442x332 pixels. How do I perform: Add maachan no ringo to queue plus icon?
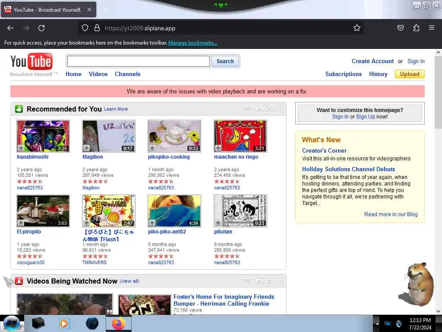(218, 148)
